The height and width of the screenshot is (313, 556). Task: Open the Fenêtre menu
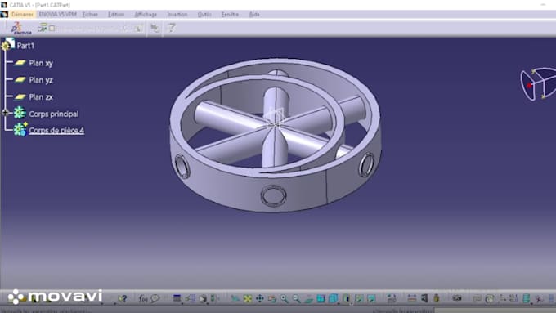[230, 14]
